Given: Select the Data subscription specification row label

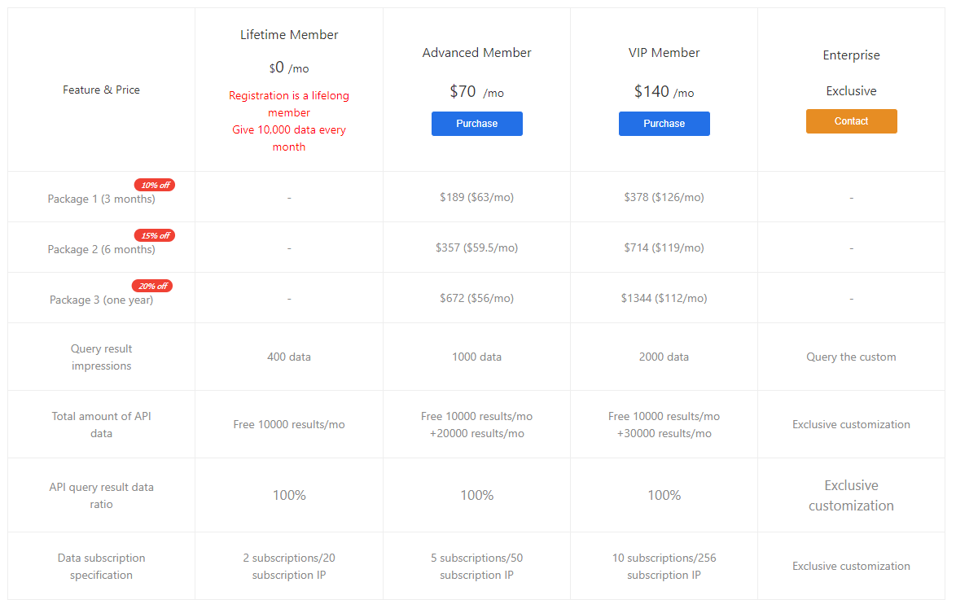Looking at the screenshot, I should [x=101, y=566].
